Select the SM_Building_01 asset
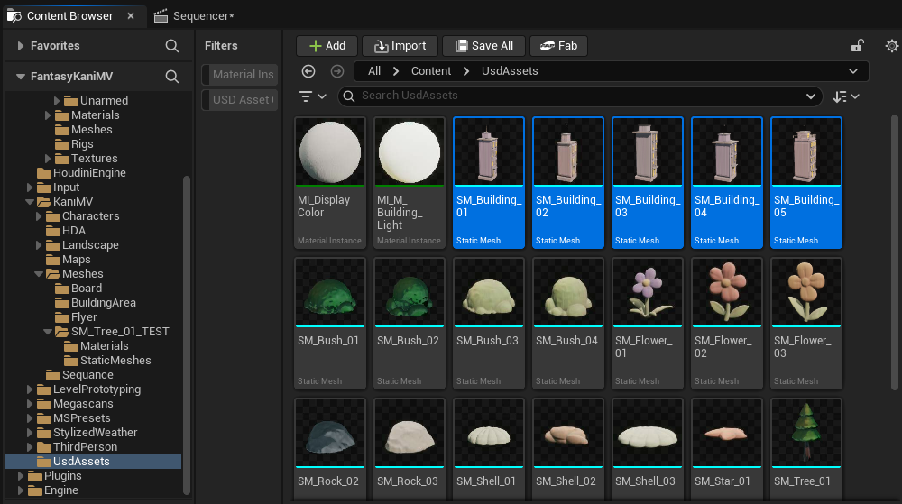Image resolution: width=902 pixels, height=504 pixels. point(489,183)
